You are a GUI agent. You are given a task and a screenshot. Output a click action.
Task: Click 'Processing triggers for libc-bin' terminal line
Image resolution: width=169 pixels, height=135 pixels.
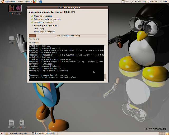[x=48, y=75]
